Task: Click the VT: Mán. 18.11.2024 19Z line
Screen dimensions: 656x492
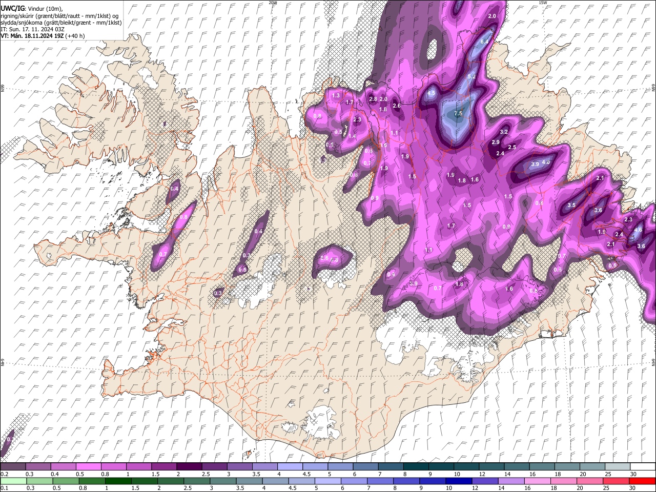Action: click(43, 36)
